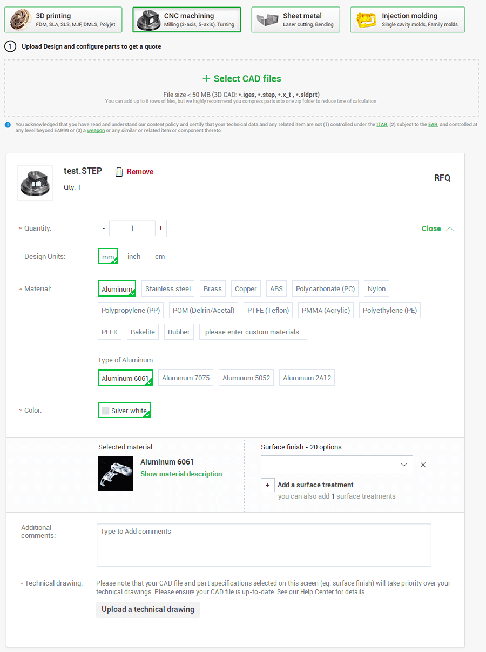Click the plus icon to increase quantity

160,228
